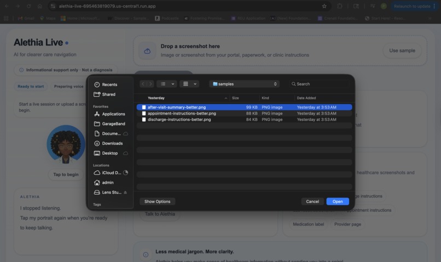This screenshot has width=441, height=262.
Task: Click the blue Open button
Action: pyautogui.click(x=338, y=201)
